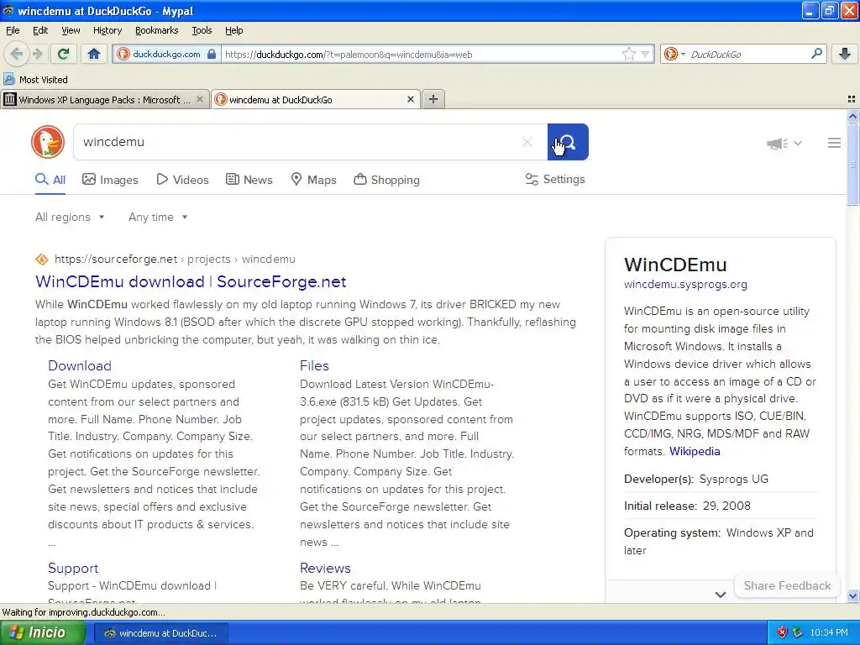Image resolution: width=860 pixels, height=645 pixels.
Task: Click the page scrollbar down arrow
Action: pyautogui.click(x=852, y=595)
